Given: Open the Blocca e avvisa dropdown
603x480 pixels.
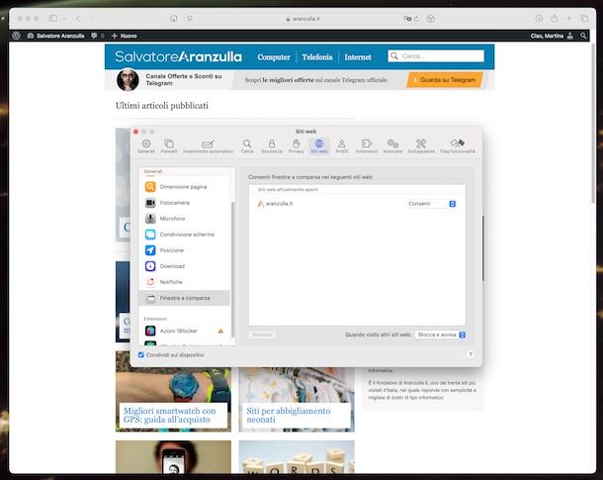Looking at the screenshot, I should (x=440, y=335).
